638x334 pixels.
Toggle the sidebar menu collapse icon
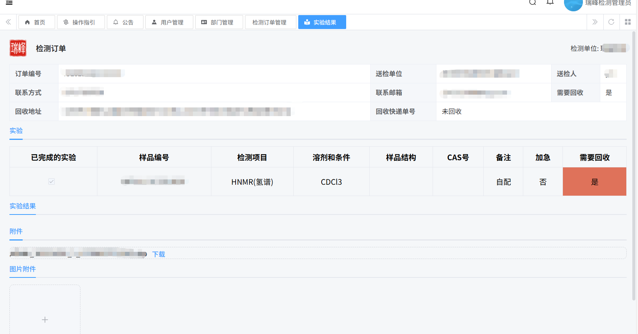pyautogui.click(x=9, y=3)
